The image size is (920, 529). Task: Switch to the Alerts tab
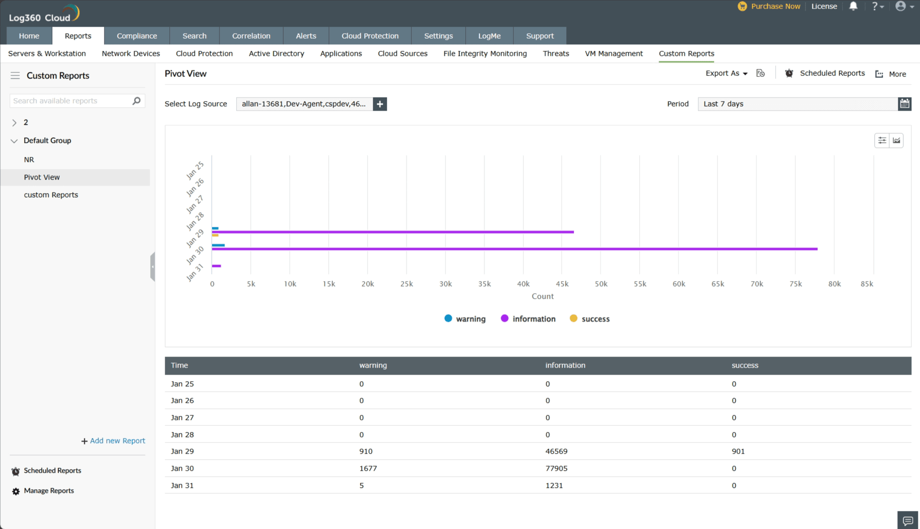point(306,36)
